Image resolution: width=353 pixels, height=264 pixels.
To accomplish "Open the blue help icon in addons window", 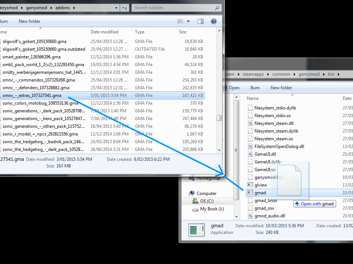I will click(214, 21).
